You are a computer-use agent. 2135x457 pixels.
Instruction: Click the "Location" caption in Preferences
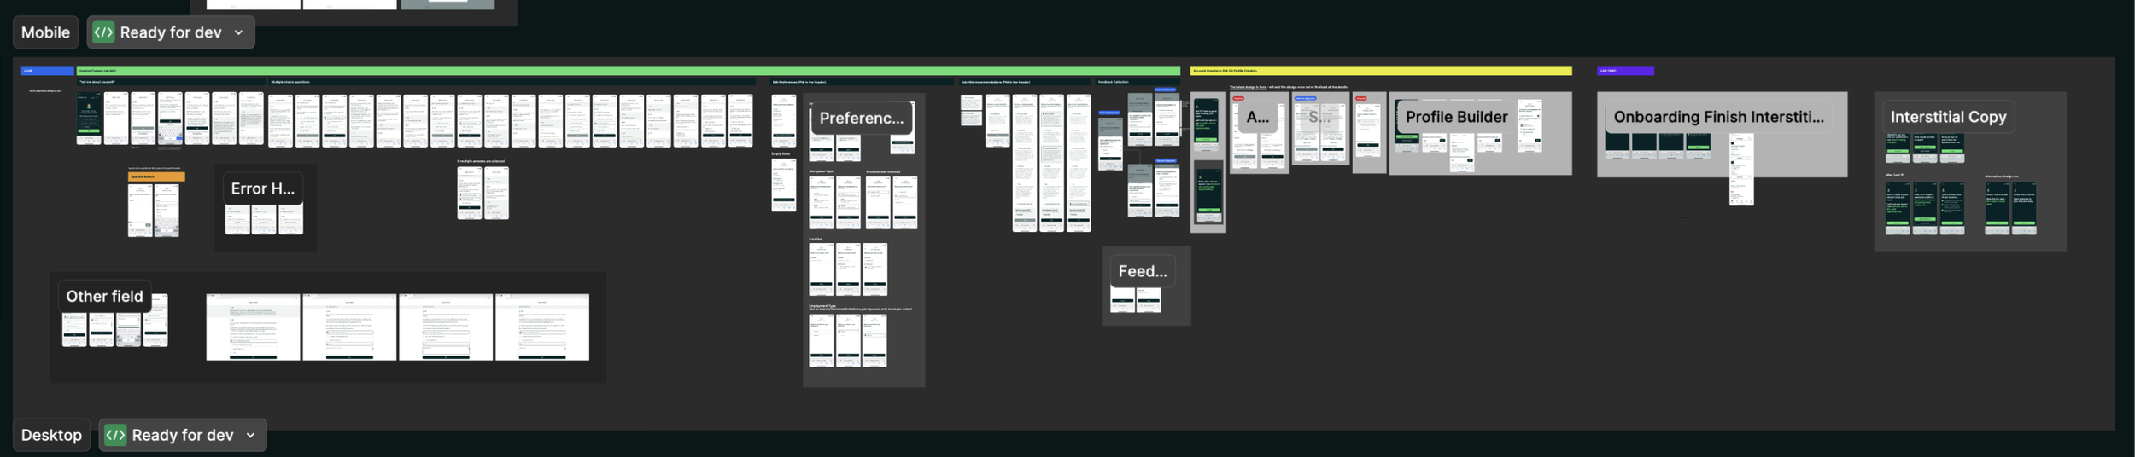(816, 239)
